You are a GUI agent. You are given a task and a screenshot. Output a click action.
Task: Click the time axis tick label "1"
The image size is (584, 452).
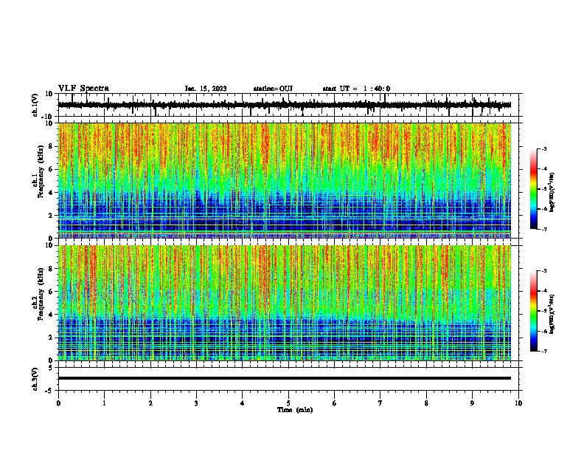point(104,403)
